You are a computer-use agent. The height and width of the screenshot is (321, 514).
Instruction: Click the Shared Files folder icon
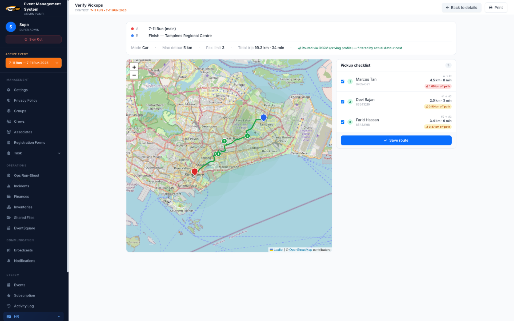point(9,217)
